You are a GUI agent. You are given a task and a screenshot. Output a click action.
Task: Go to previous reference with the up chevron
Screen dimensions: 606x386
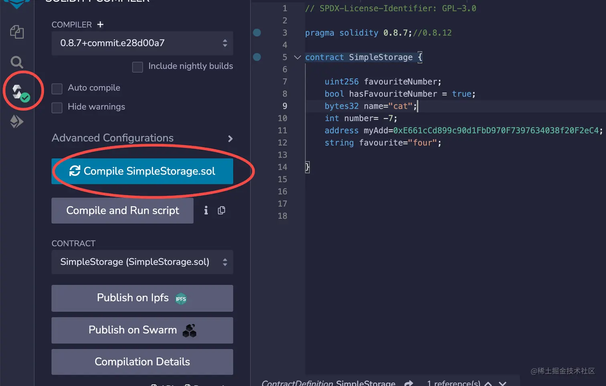488,383
